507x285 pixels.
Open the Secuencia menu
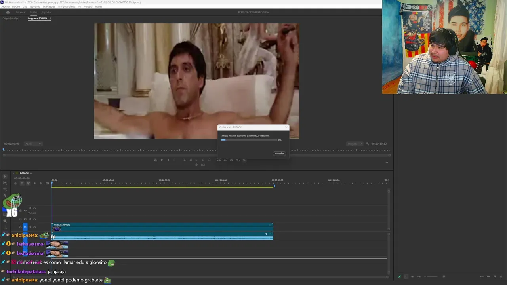coord(35,6)
